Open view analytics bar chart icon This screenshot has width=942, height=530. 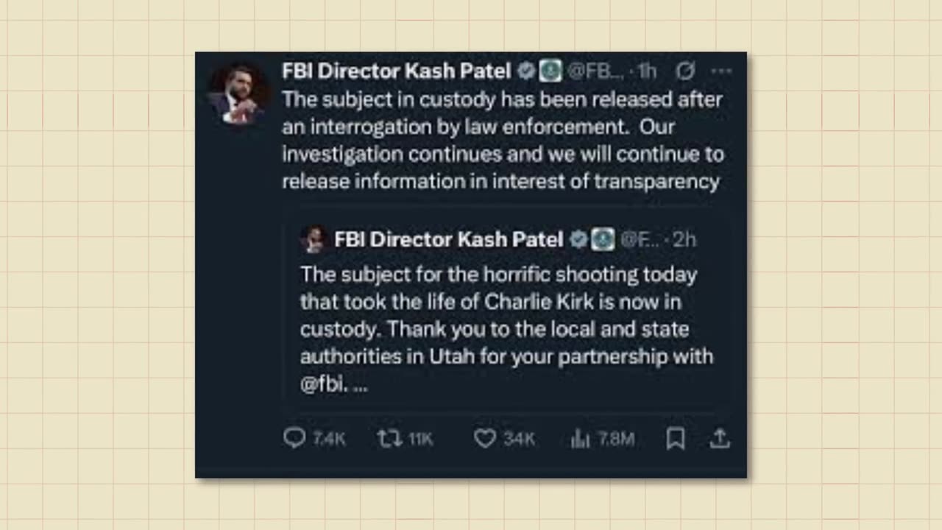(581, 439)
